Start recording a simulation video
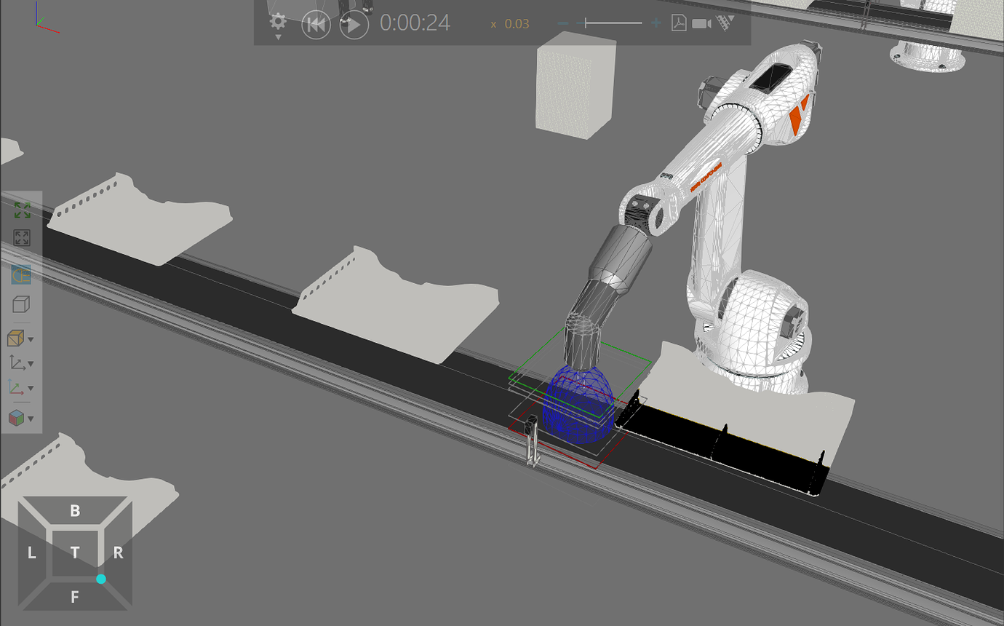 click(x=701, y=23)
